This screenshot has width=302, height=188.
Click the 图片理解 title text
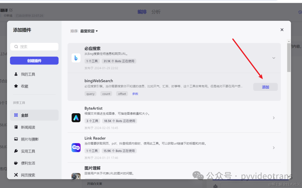coord(93,168)
